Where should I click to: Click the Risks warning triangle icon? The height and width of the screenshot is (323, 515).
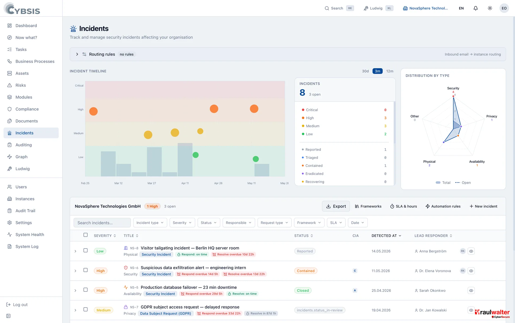pos(10,85)
